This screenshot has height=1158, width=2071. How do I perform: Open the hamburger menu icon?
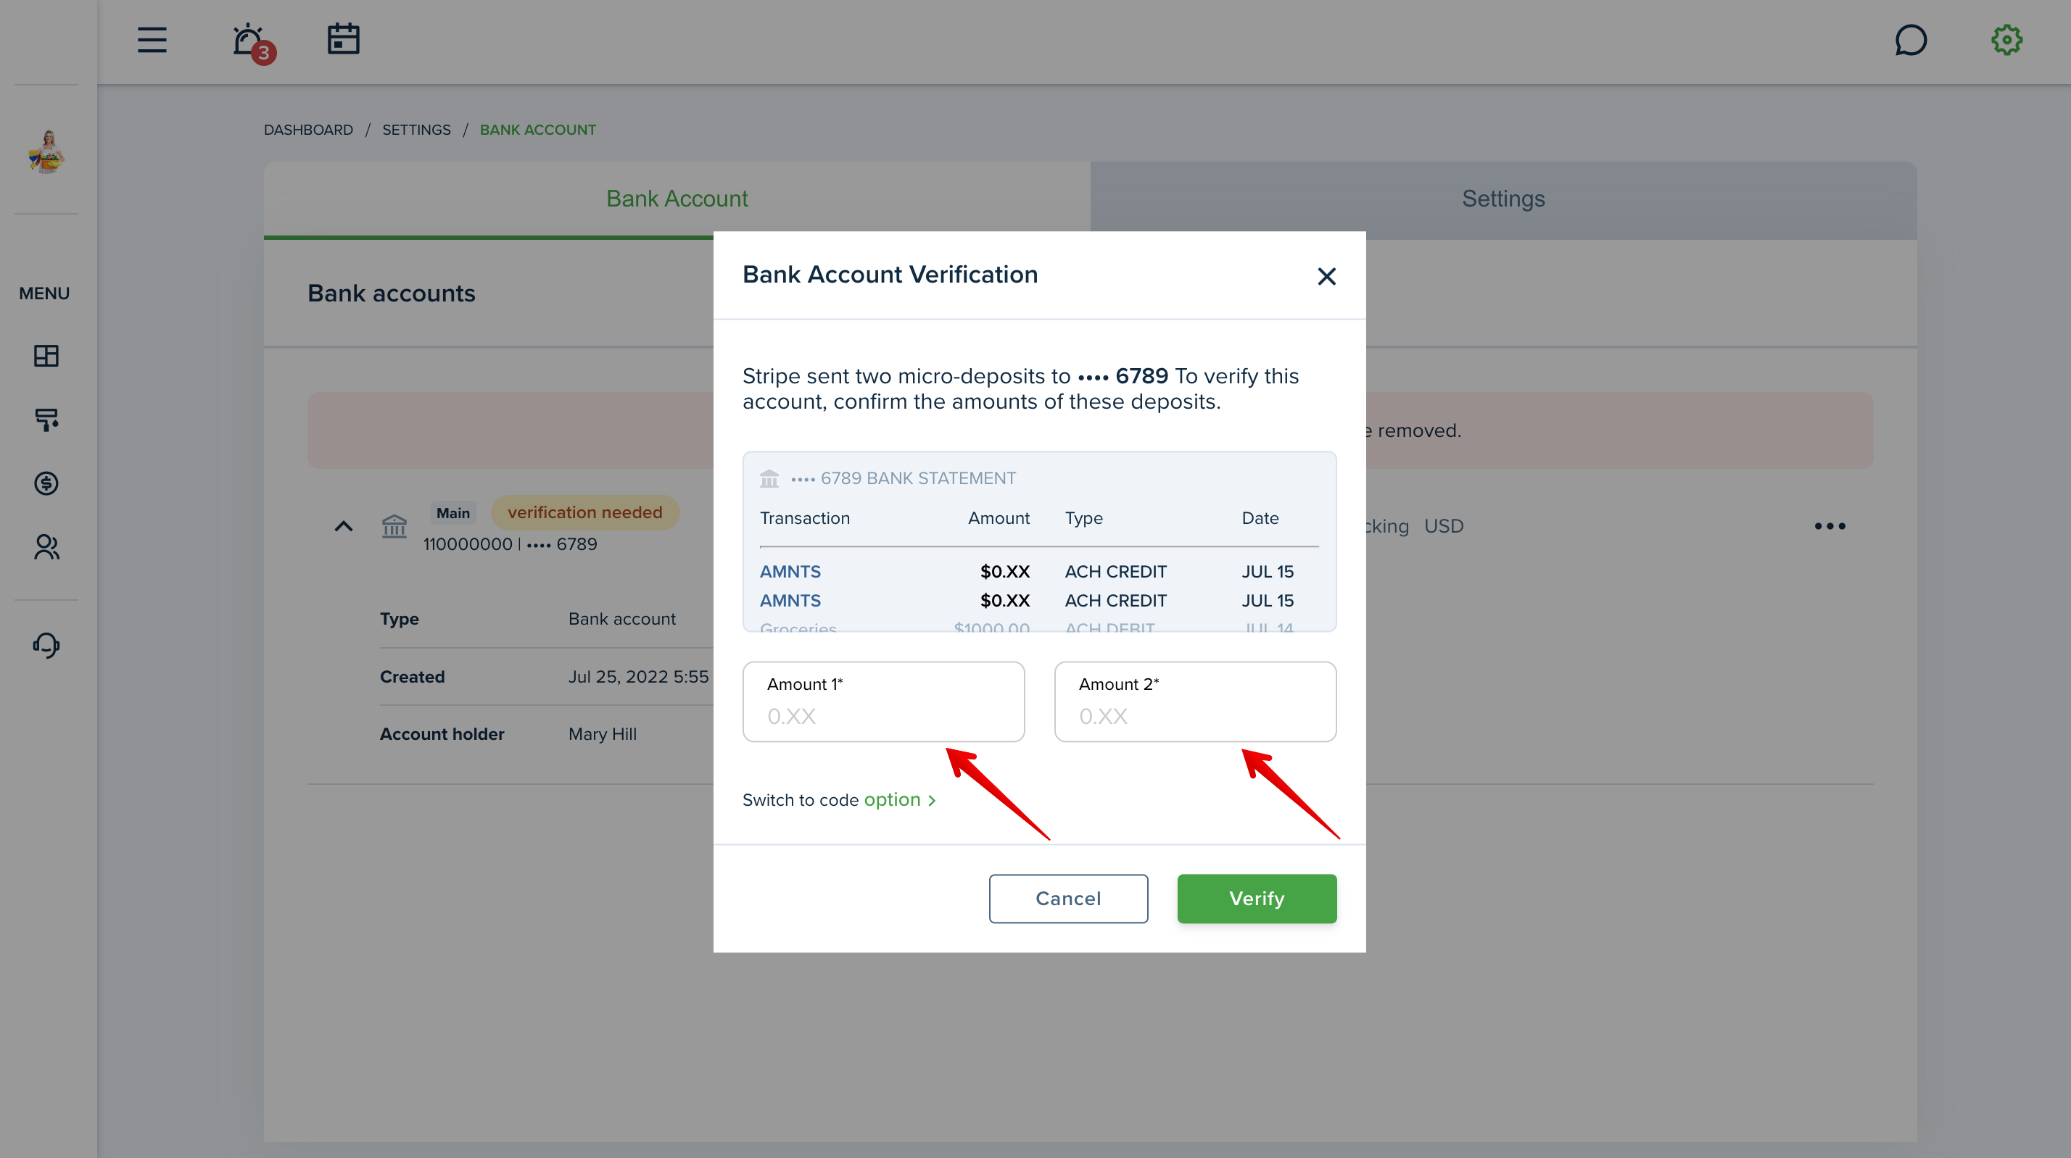click(152, 39)
